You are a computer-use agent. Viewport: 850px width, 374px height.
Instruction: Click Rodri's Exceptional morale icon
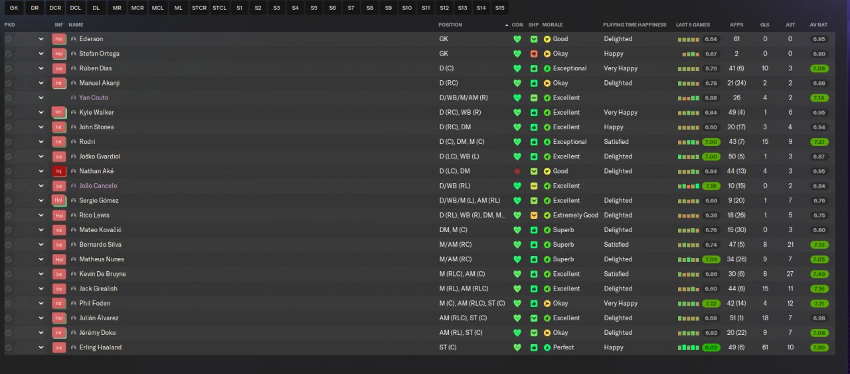(547, 142)
